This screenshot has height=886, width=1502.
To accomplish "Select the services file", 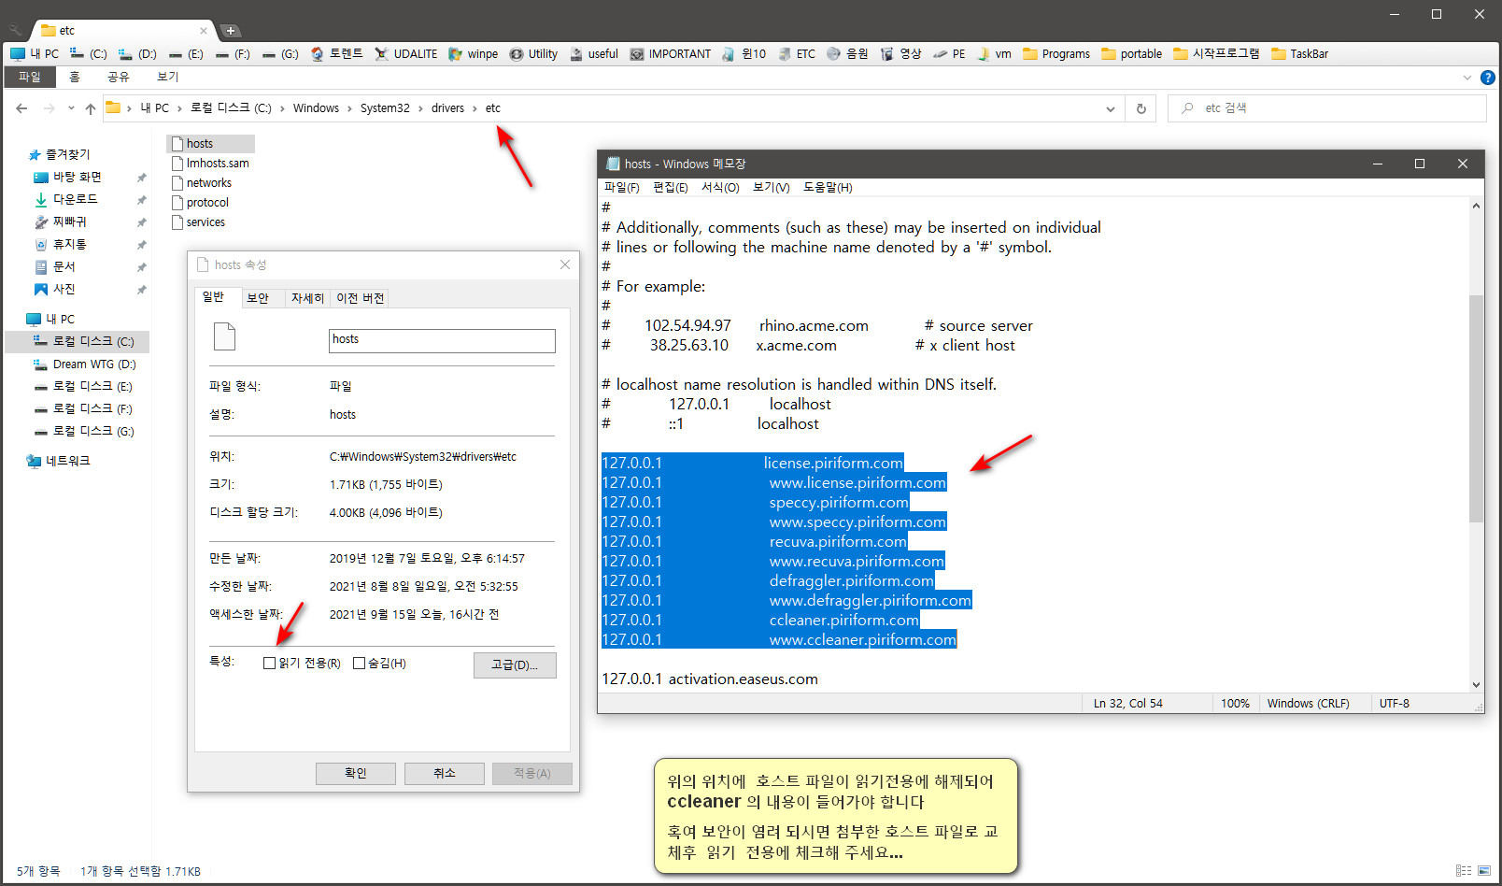I will pos(199,222).
